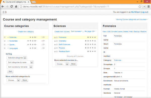
Task: Click the course count icon for Languages
Action: [x=44, y=48]
